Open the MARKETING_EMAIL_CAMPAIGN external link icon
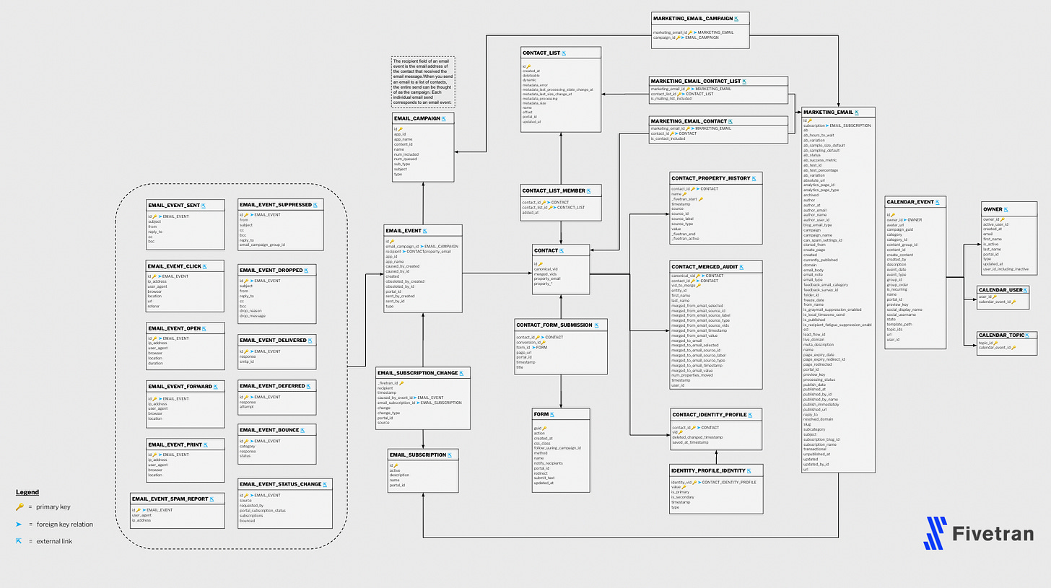Viewport: 1051px width, 588px height. (x=737, y=17)
